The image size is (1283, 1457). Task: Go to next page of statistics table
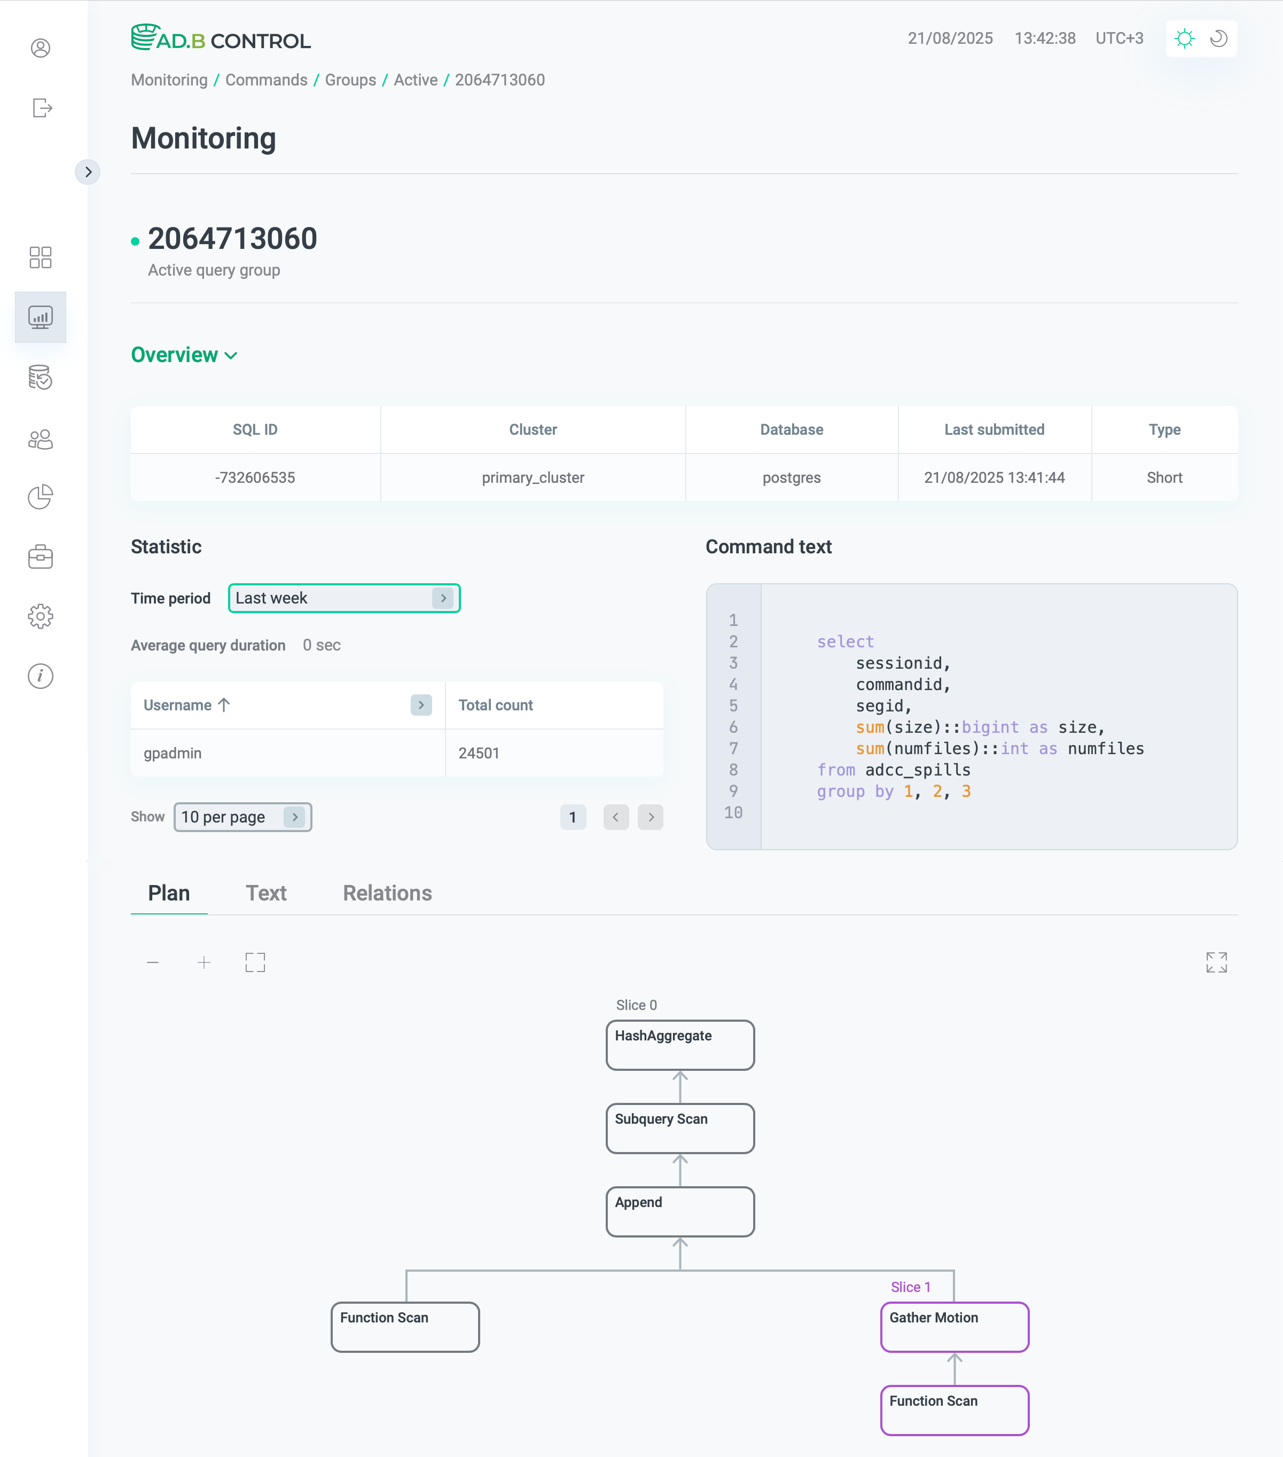(650, 817)
